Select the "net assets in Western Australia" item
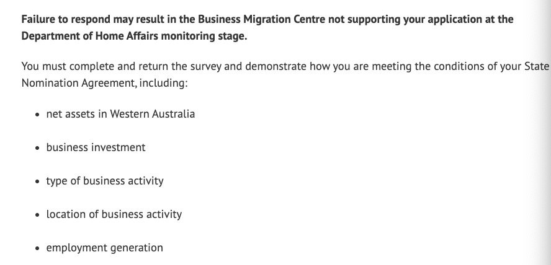The width and height of the screenshot is (551, 265). (x=120, y=114)
